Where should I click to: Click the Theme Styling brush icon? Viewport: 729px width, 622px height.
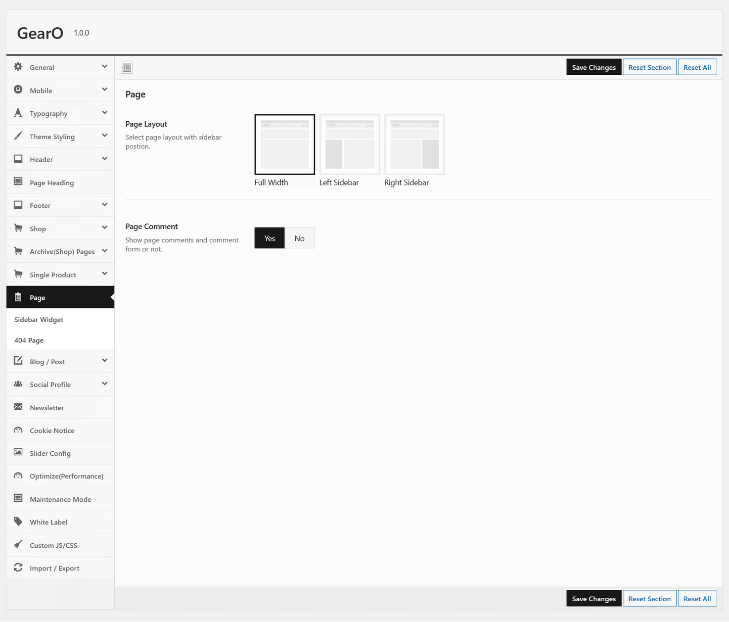[18, 136]
